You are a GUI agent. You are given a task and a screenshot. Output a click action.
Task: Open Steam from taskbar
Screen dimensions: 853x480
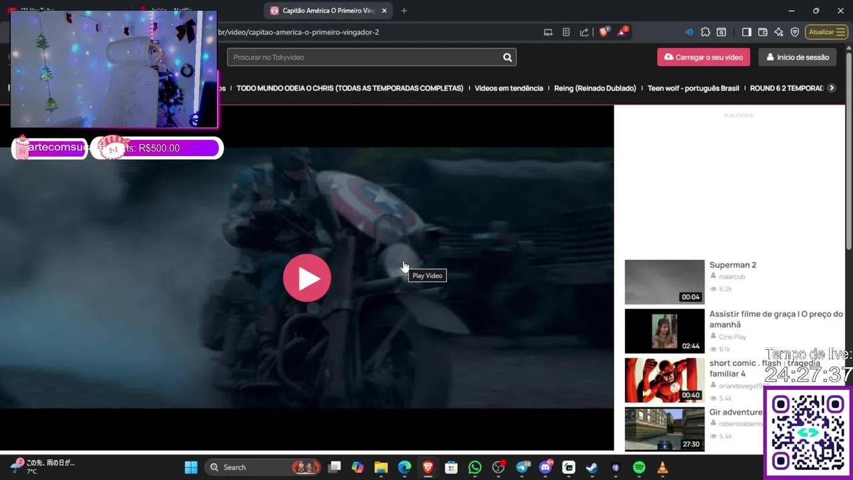click(592, 467)
